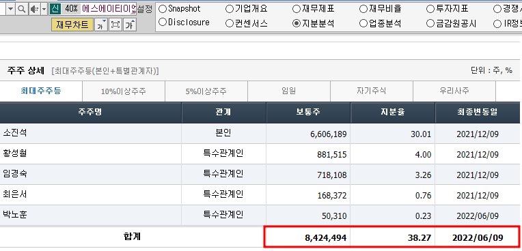Screen dimensions: 522x251
Task: Click the 0.76 ownership ratio cell
Action: click(392, 195)
